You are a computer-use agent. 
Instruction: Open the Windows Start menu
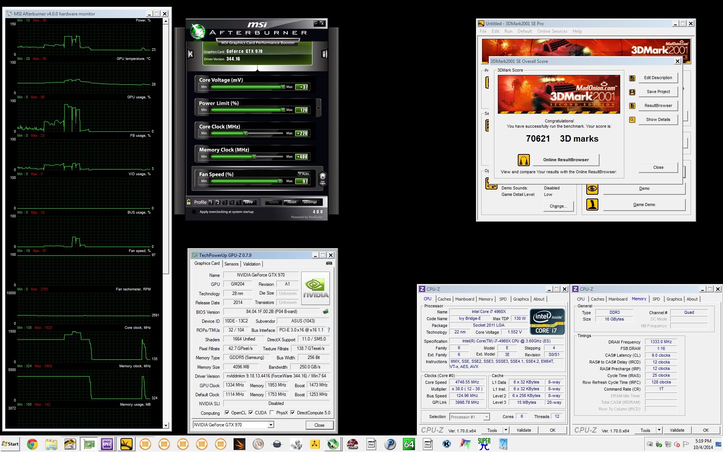point(10,444)
